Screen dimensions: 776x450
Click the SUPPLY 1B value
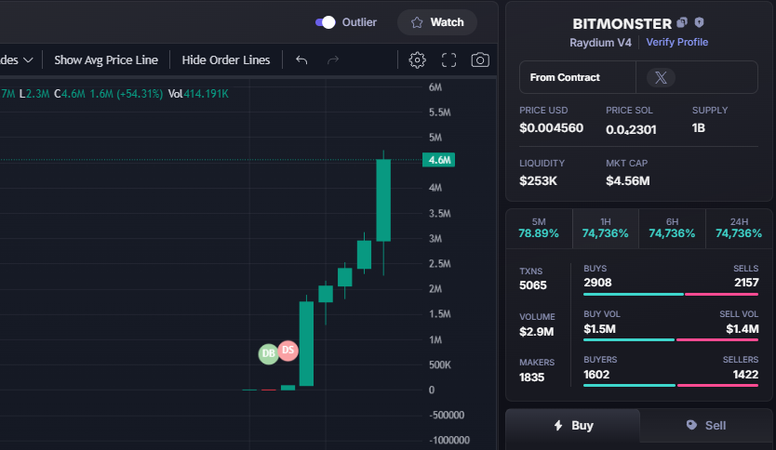click(x=698, y=128)
